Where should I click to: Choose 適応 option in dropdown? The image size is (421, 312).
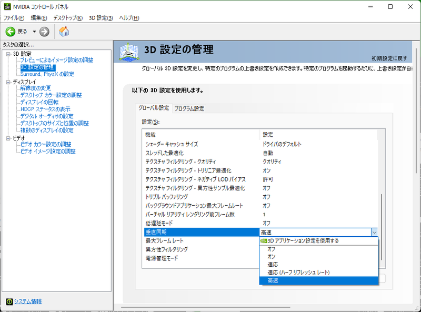tap(319, 265)
